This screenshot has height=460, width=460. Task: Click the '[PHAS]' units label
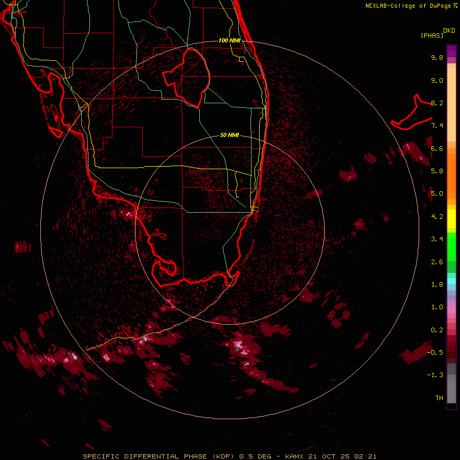432,35
